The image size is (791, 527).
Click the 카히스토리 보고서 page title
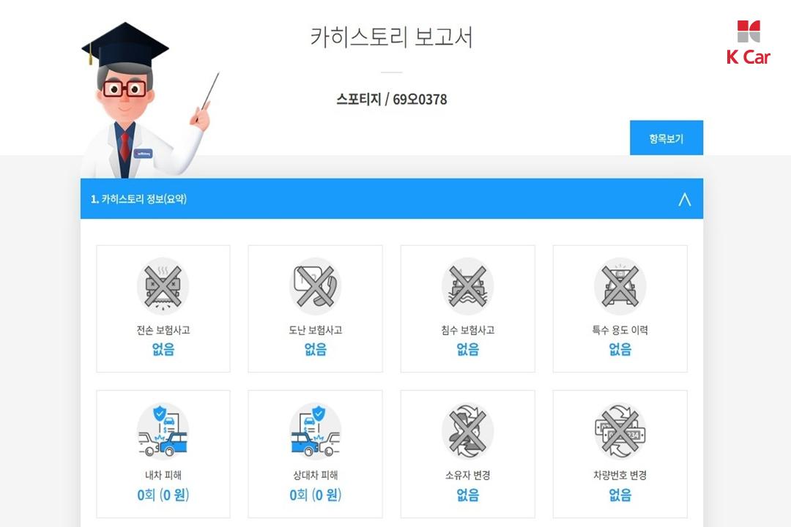(x=391, y=37)
